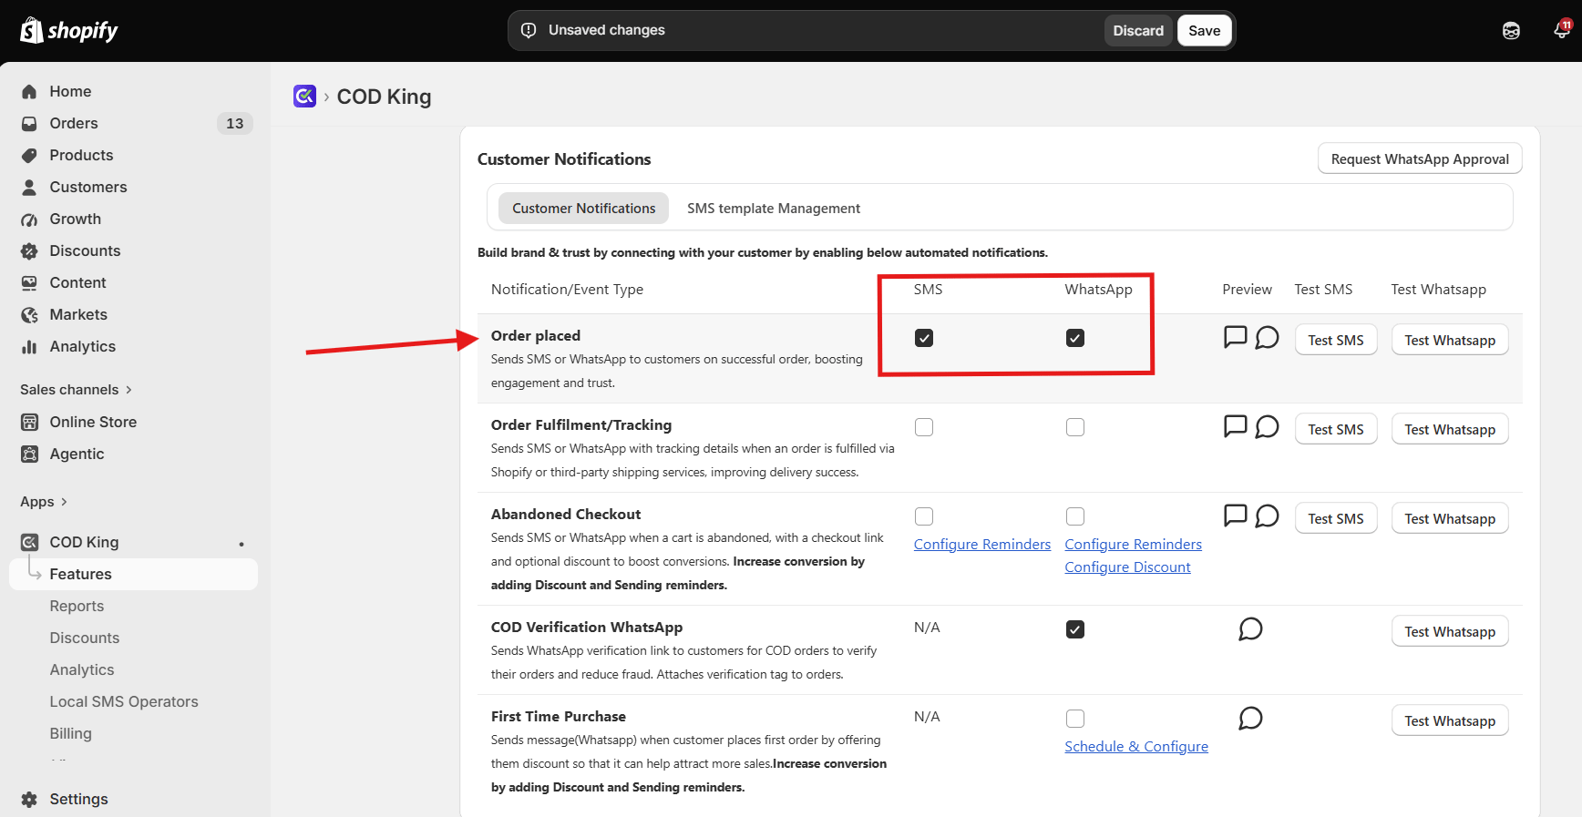Send Test SMS for Order Fulfilment/Tracking

click(1336, 429)
